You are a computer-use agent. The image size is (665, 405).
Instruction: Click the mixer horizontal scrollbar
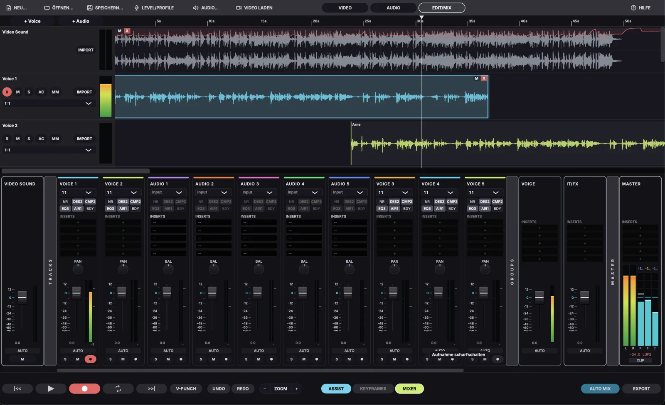pos(260,370)
